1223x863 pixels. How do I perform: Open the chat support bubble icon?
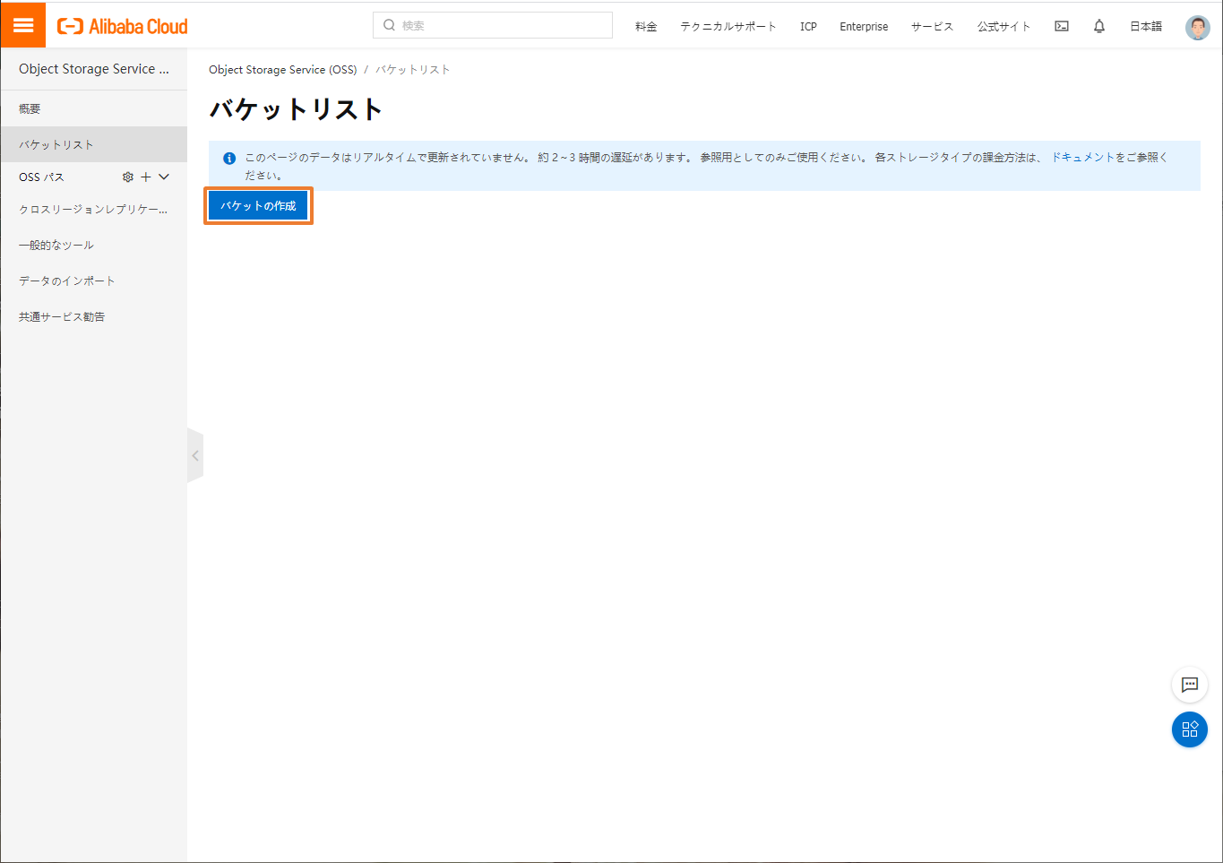(x=1189, y=685)
